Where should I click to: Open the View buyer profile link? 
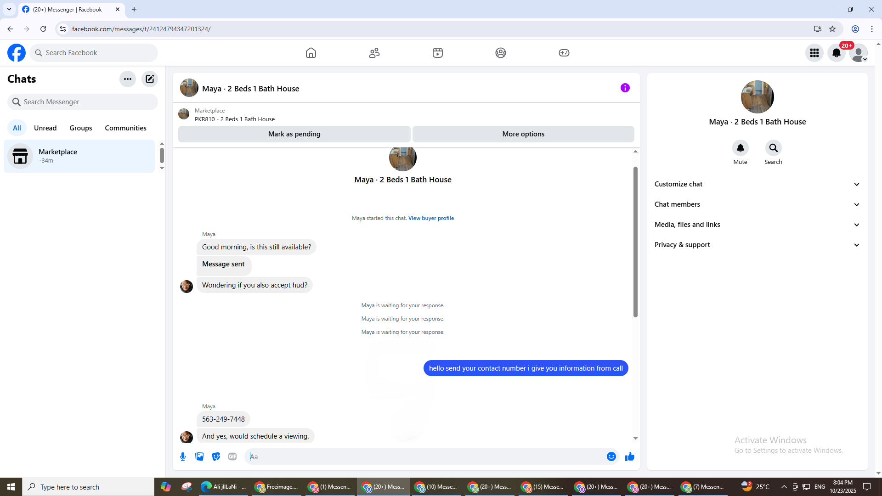click(x=431, y=218)
